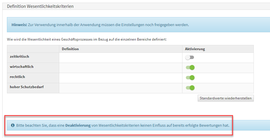Switch off the hoher Schutzbedarf toggle
Screen dimensions: 270x138
point(190,88)
